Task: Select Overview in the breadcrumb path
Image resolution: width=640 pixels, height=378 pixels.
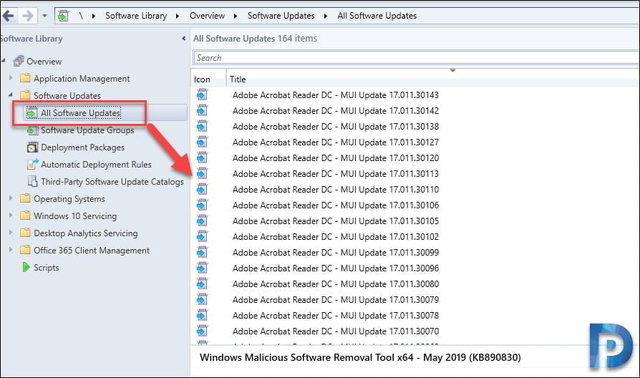Action: click(x=207, y=16)
